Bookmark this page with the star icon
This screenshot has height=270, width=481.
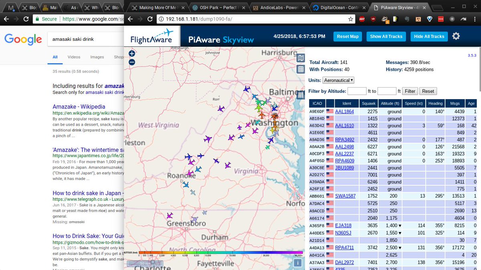click(350, 19)
